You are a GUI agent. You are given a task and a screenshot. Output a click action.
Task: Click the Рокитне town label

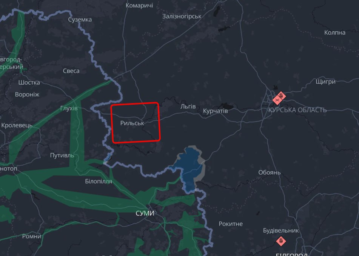pos(231,224)
